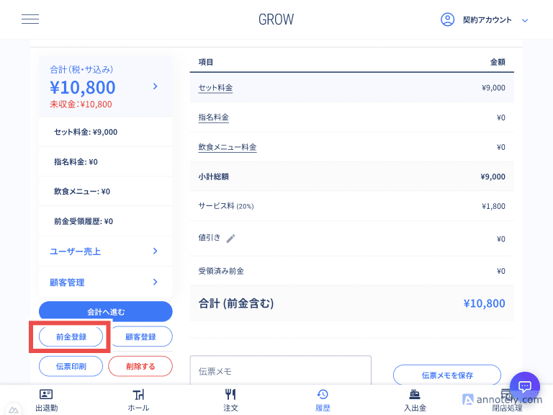Viewport: 553px width, 415px height.
Task: Expand the ユーザー売上 section
Action: [105, 251]
